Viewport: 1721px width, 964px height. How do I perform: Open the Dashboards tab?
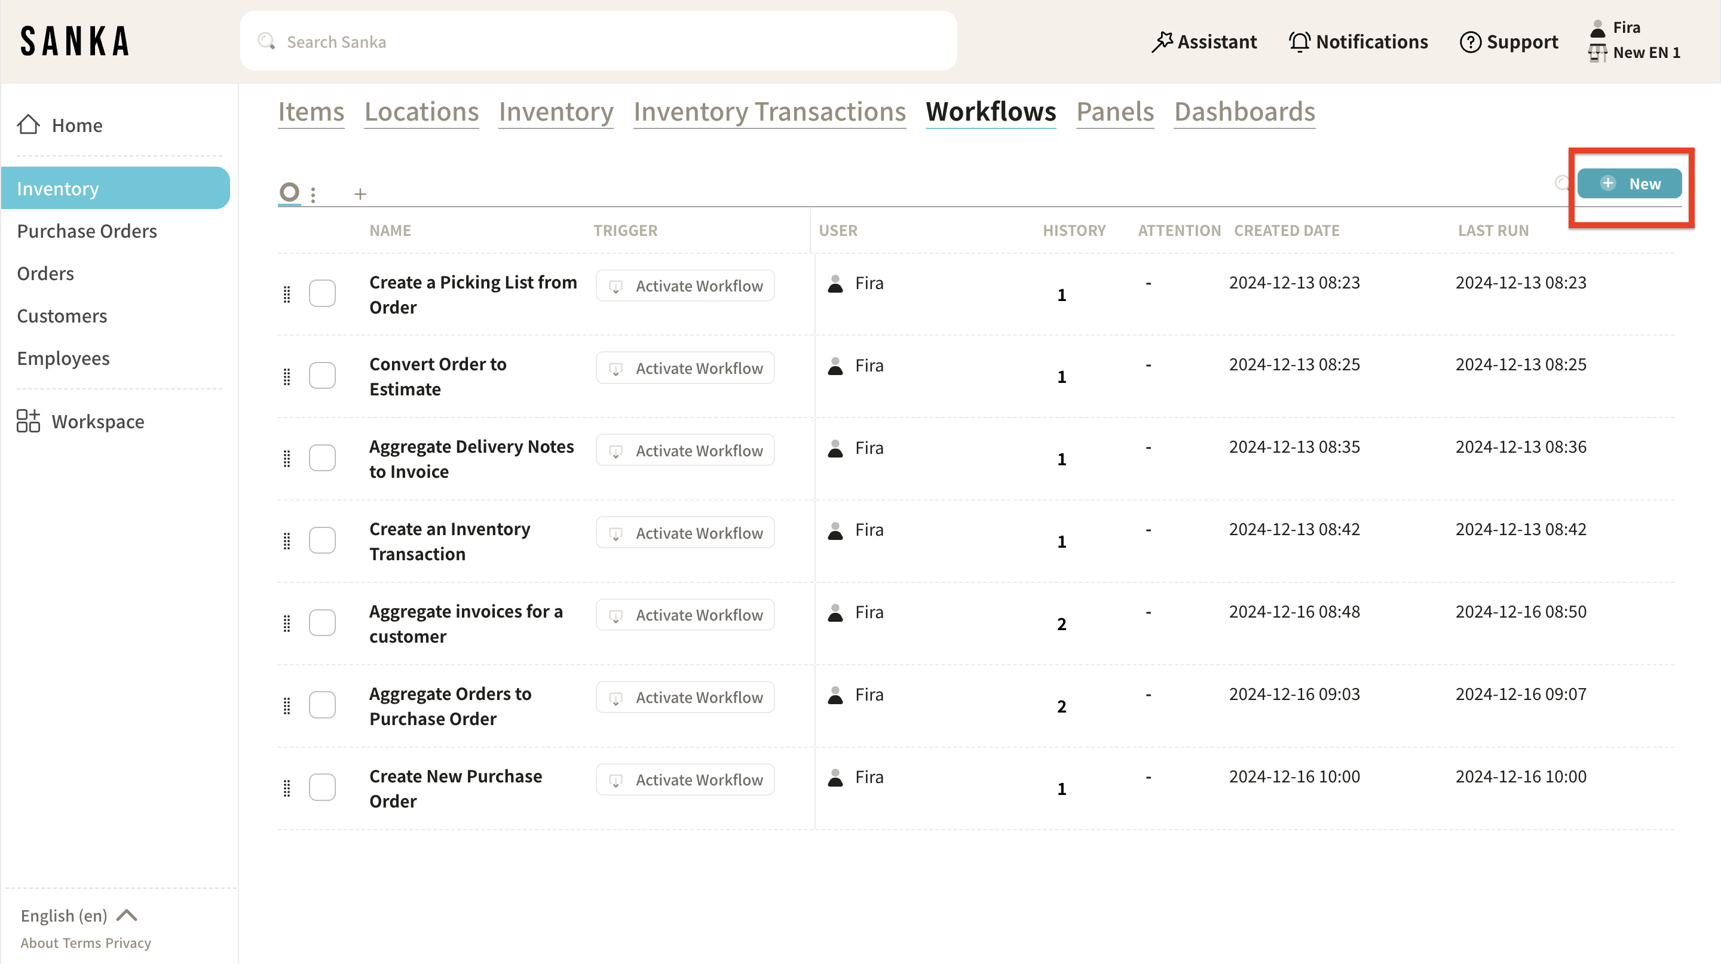(x=1244, y=112)
